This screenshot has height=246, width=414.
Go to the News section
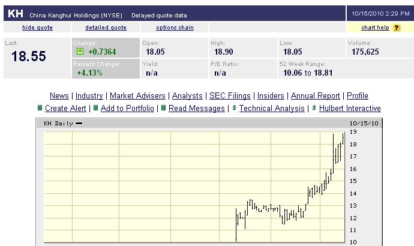tap(59, 95)
